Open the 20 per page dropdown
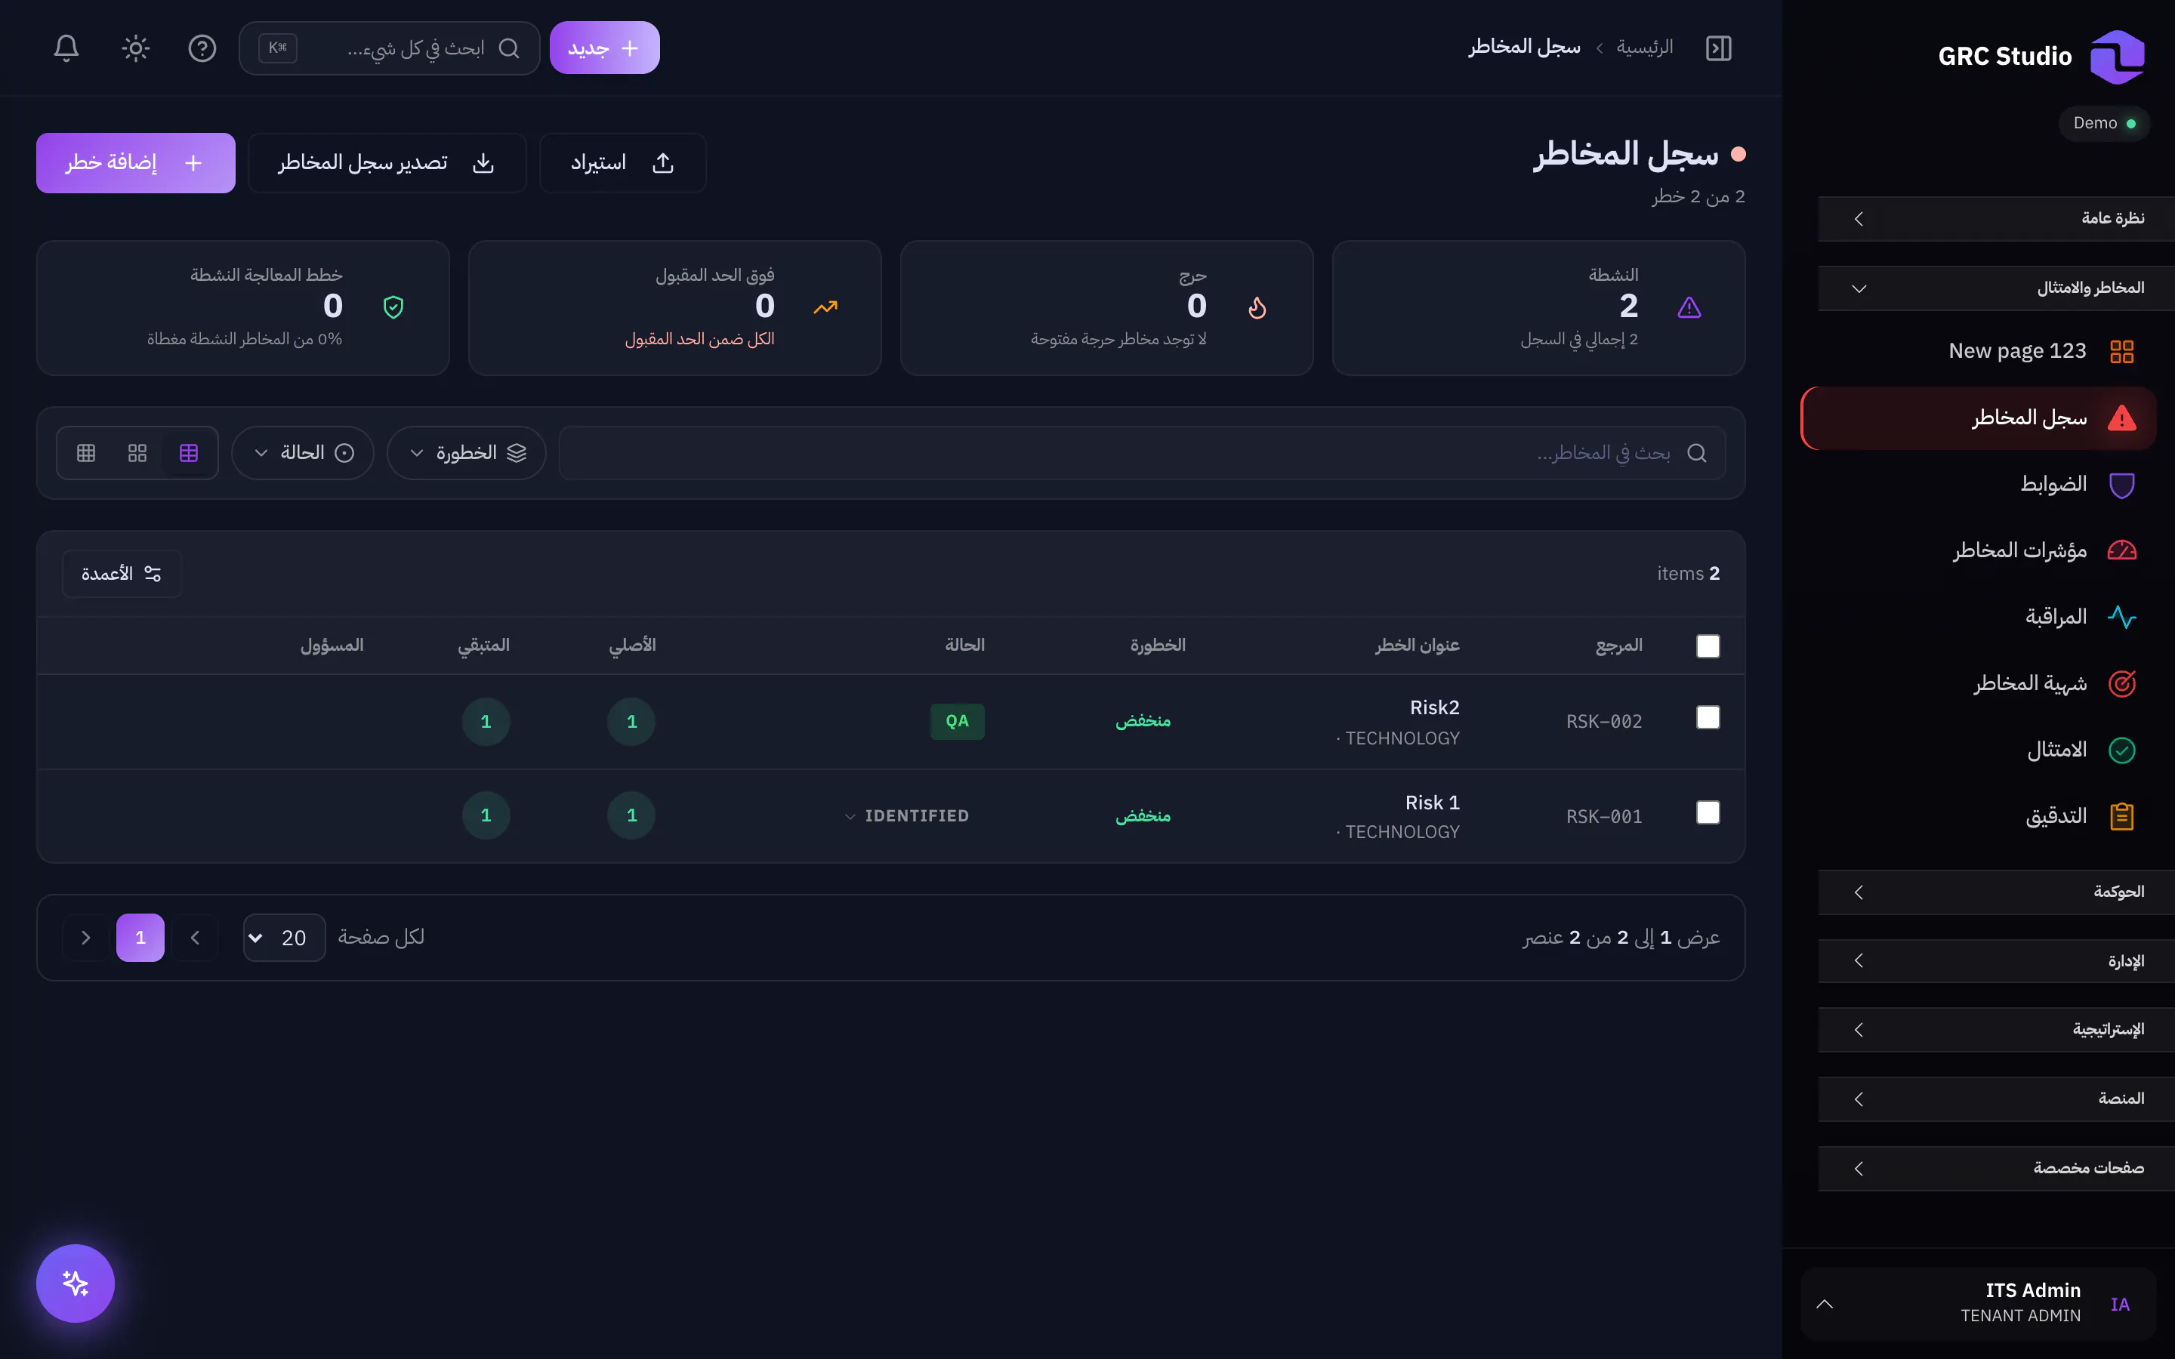The width and height of the screenshot is (2175, 1359). point(284,938)
